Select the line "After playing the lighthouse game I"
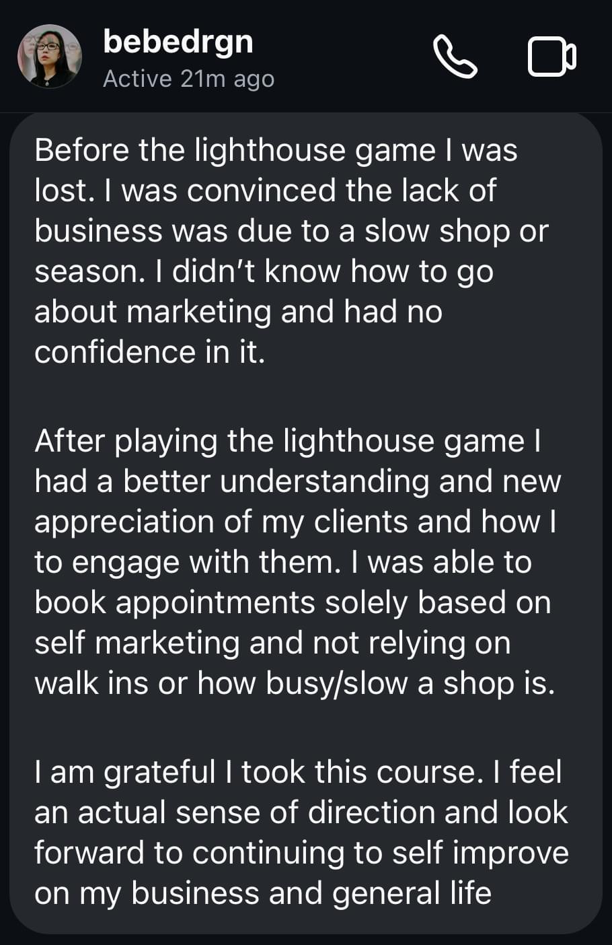 point(288,442)
